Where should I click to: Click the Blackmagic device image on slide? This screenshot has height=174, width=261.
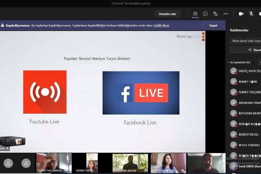(13, 141)
